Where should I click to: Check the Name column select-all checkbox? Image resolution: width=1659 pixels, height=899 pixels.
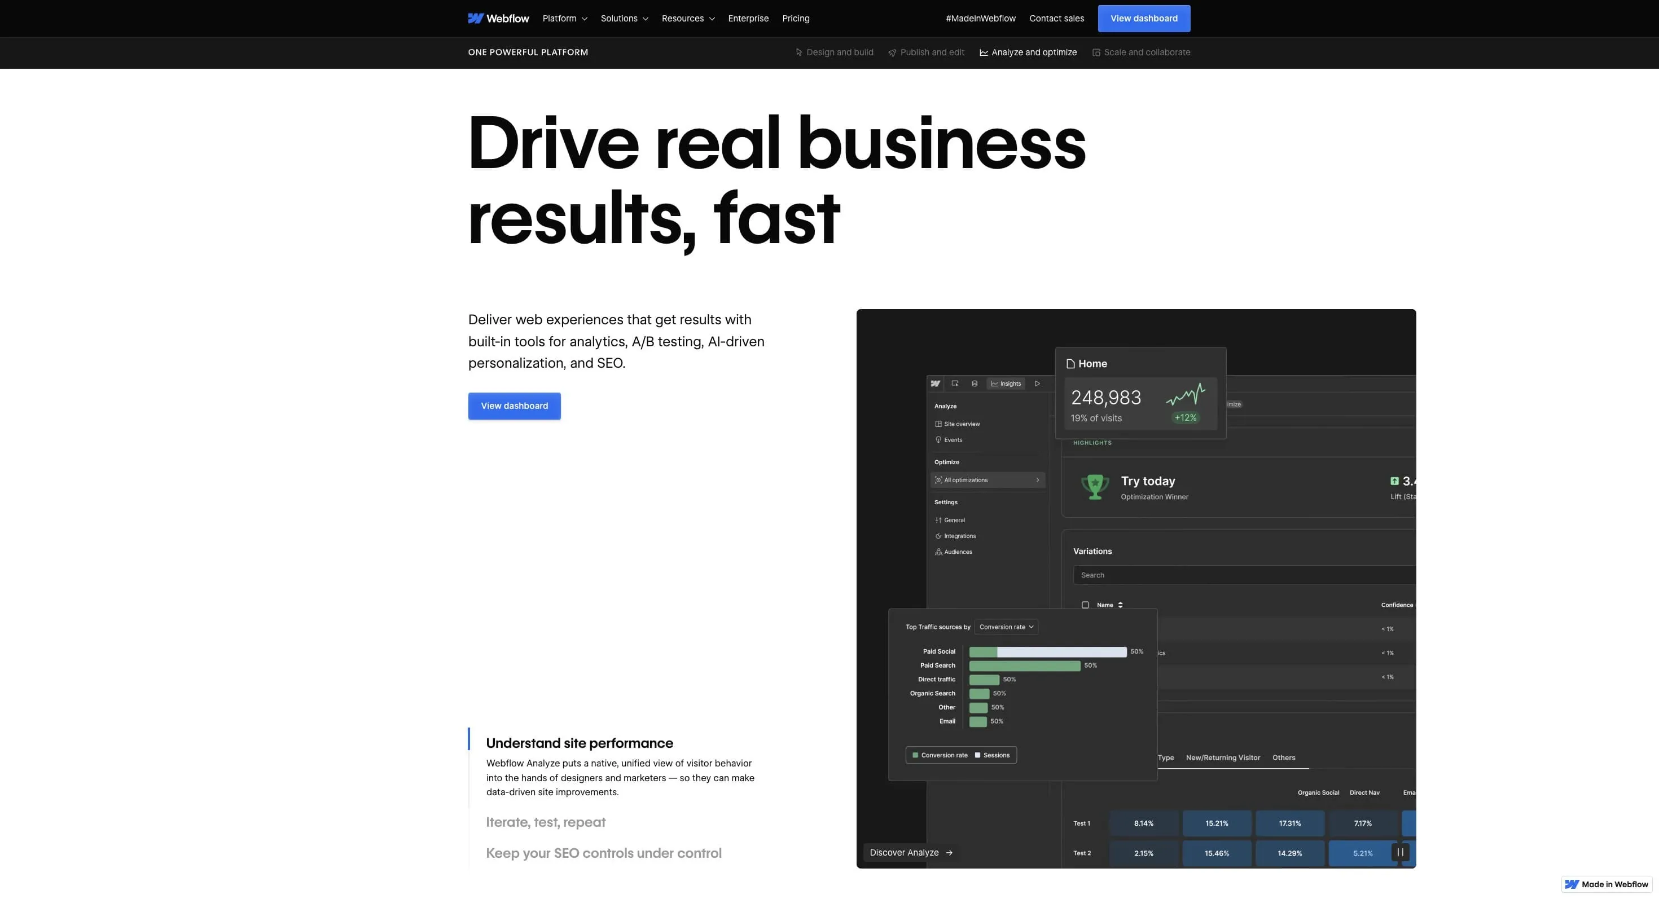1085,605
